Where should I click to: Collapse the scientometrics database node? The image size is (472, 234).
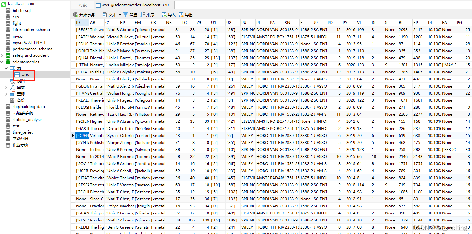(3, 62)
